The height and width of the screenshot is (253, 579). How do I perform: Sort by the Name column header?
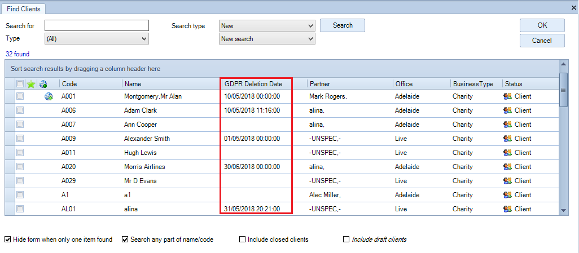coord(172,84)
